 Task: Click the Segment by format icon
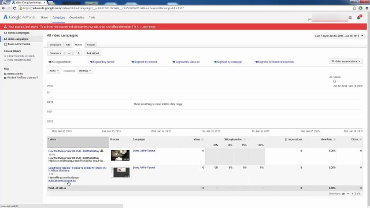tap(91, 62)
